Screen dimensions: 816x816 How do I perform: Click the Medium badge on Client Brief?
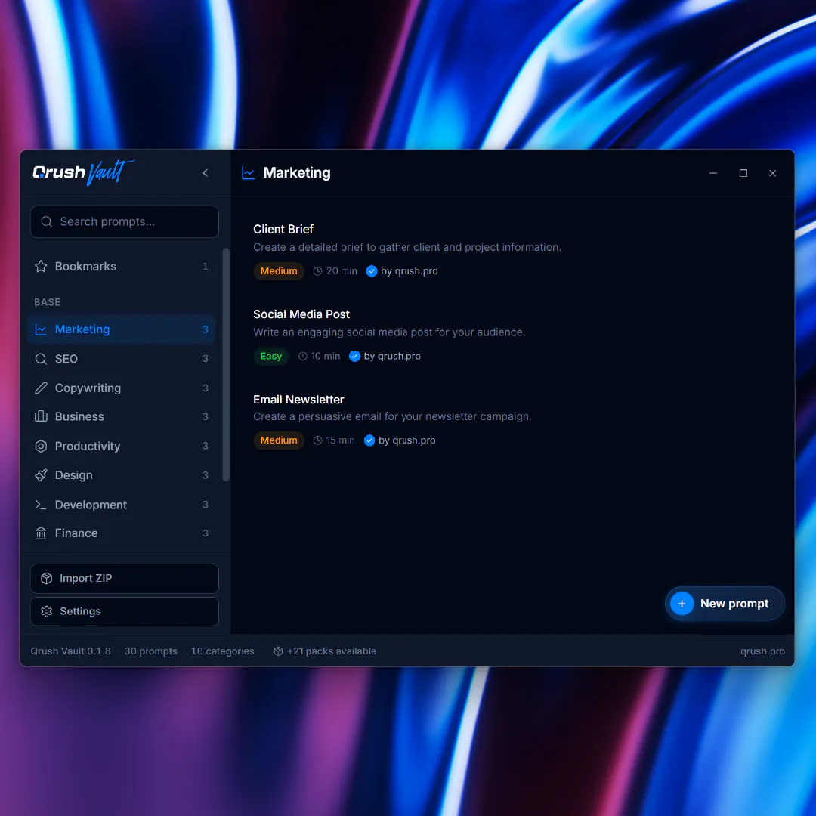pos(278,271)
